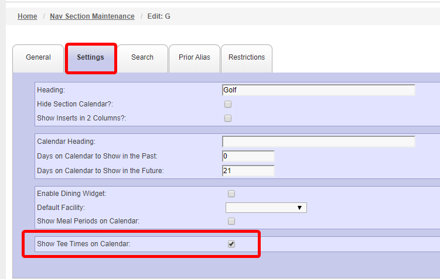This screenshot has width=440, height=279.
Task: Enable Show Inserts in 2 Columns
Action: [228, 118]
